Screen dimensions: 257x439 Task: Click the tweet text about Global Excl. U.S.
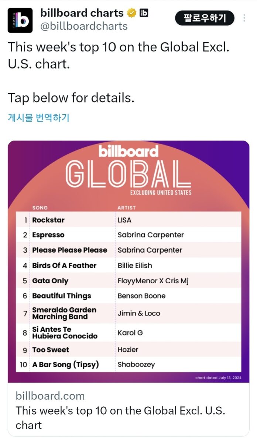118,55
